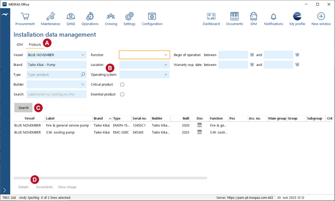Click Warranty exp. date second date field

coord(278,65)
